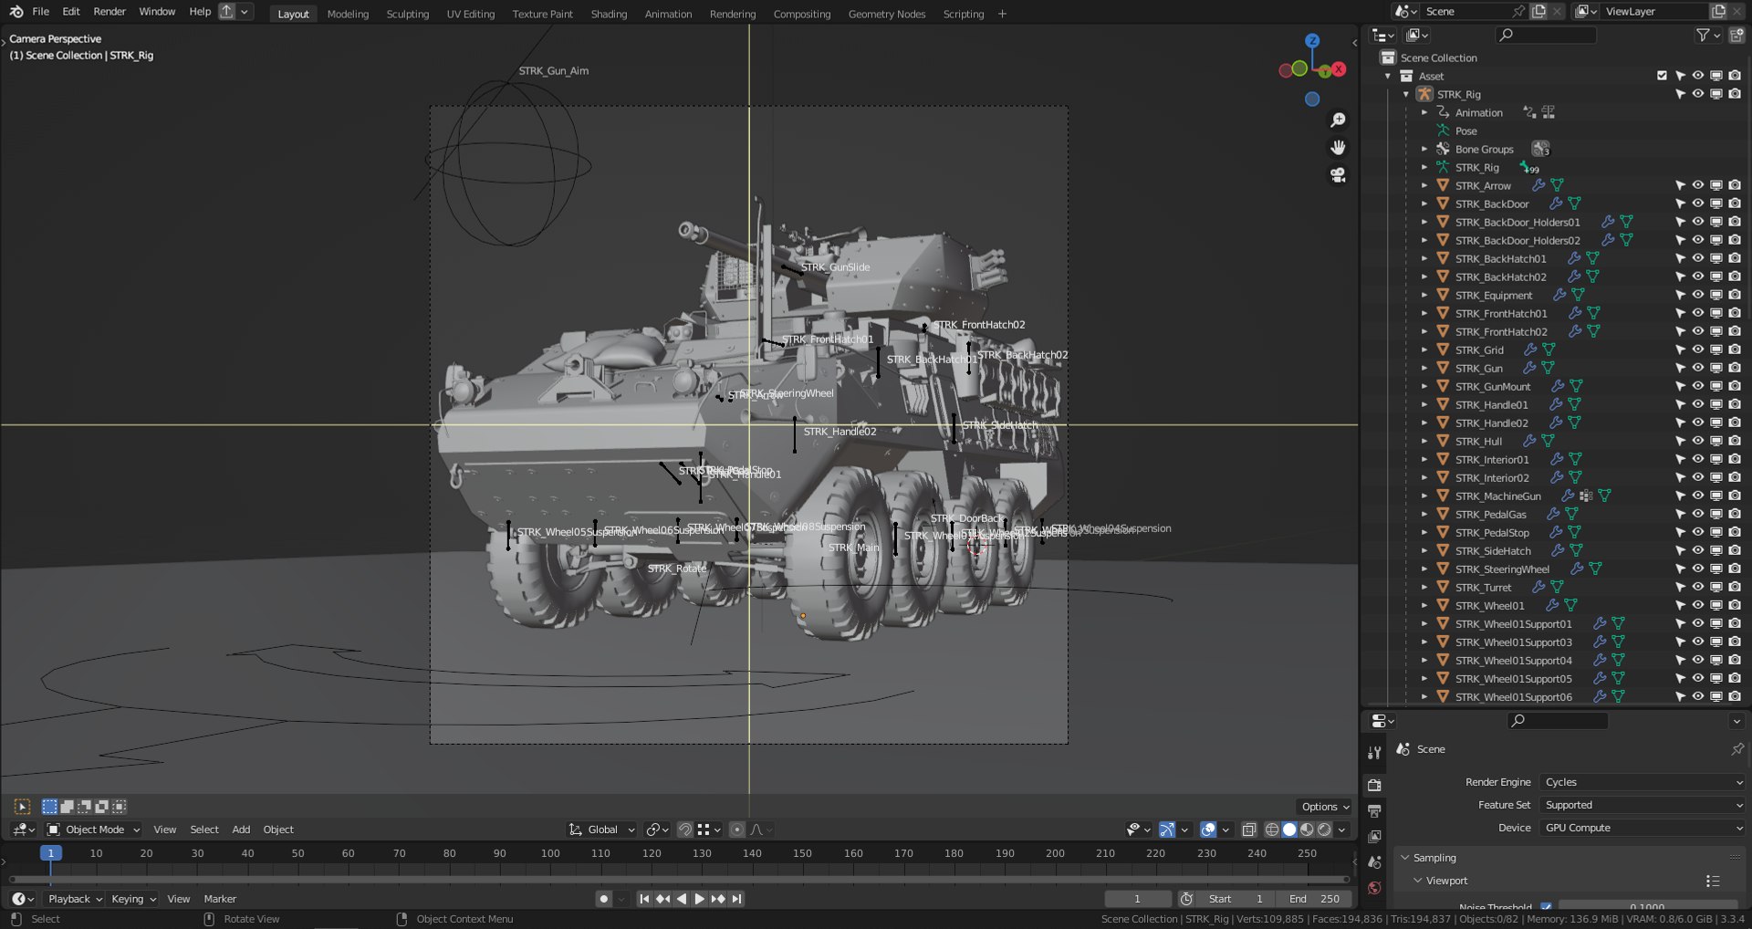1752x929 pixels.
Task: Open the Feature Set dropdown (Supported)
Action: click(1642, 805)
